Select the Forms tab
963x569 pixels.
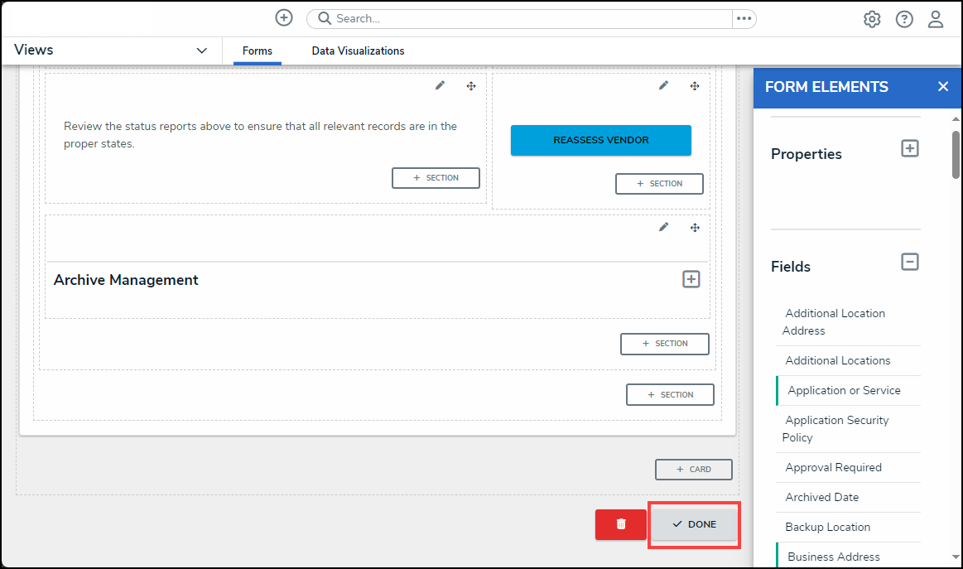click(x=258, y=51)
